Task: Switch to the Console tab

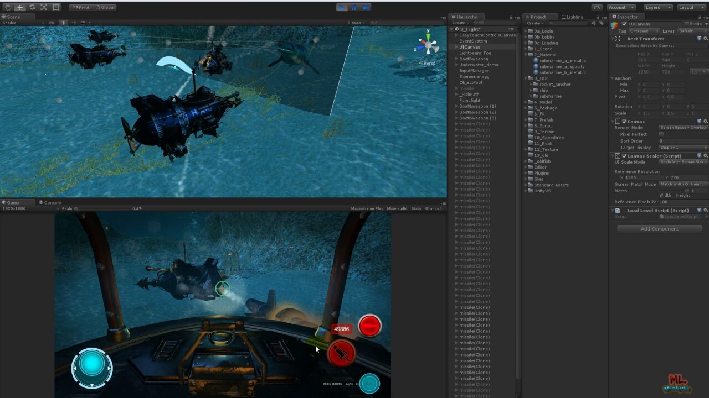Action: (50, 202)
